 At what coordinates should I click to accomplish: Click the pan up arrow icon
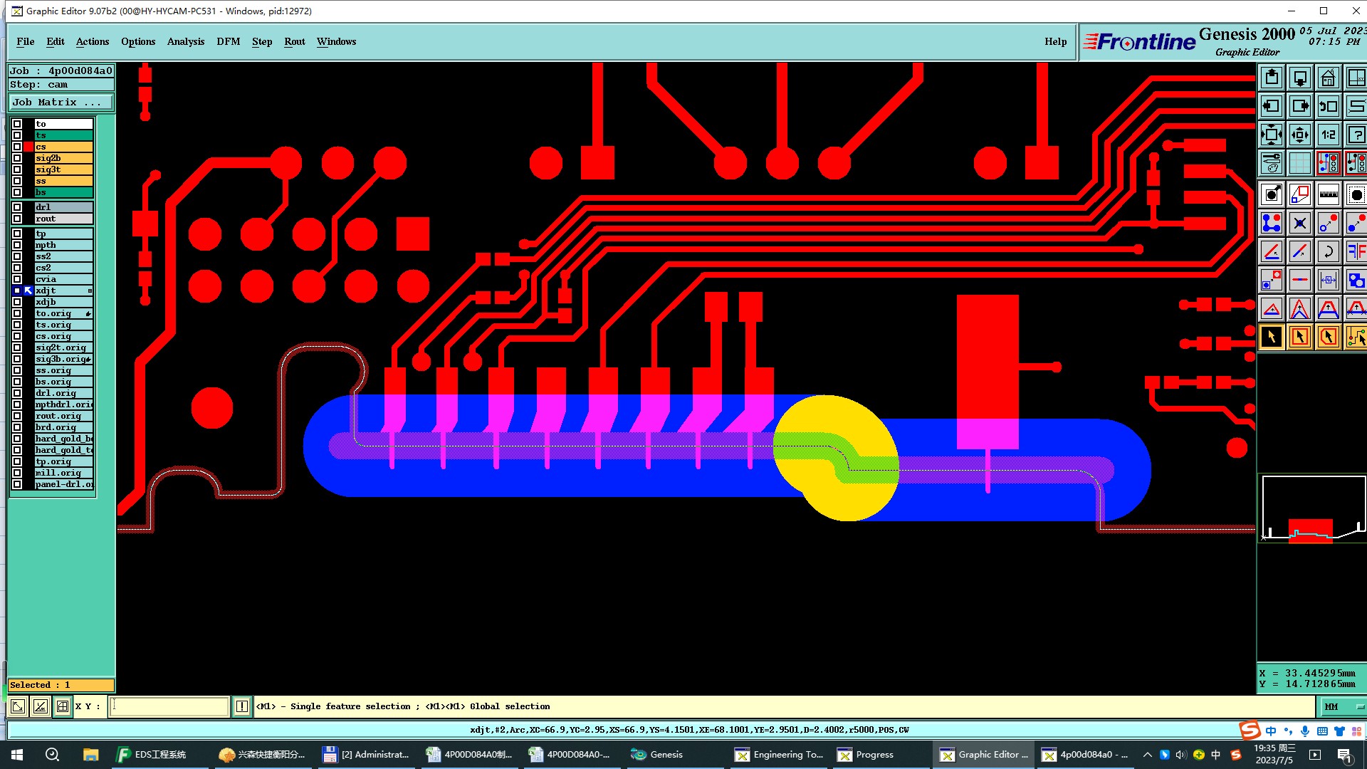point(1272,78)
